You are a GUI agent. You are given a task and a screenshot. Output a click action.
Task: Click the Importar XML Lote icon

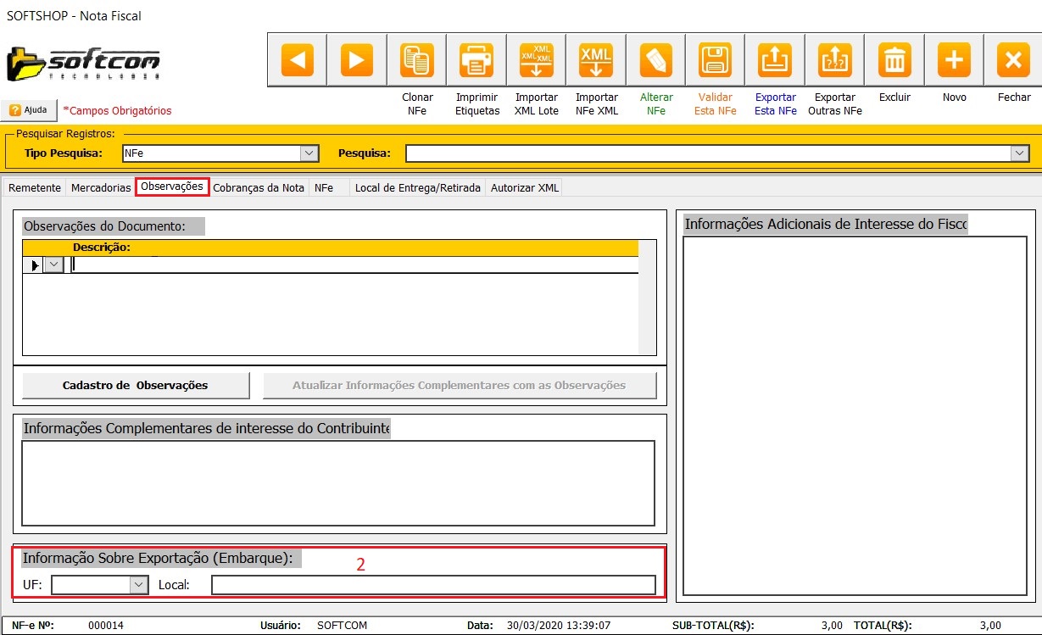pos(536,60)
